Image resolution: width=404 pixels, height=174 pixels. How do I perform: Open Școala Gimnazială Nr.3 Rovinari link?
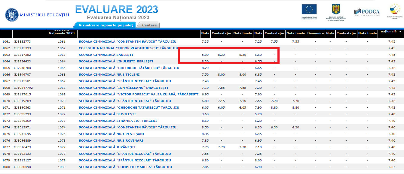111,141
